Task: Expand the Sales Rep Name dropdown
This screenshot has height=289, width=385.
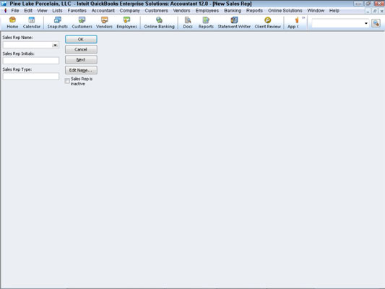Action: pos(55,46)
